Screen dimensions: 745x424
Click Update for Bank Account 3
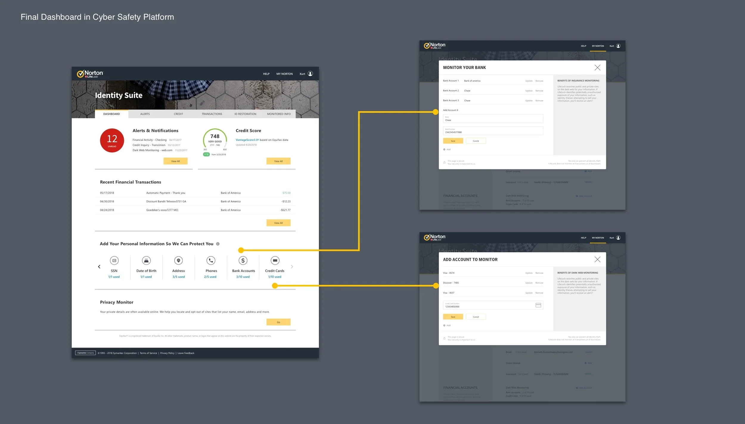[529, 101]
